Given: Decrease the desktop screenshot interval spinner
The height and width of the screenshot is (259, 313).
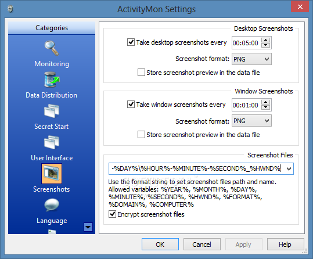Looking at the screenshot, I should click(266, 45).
